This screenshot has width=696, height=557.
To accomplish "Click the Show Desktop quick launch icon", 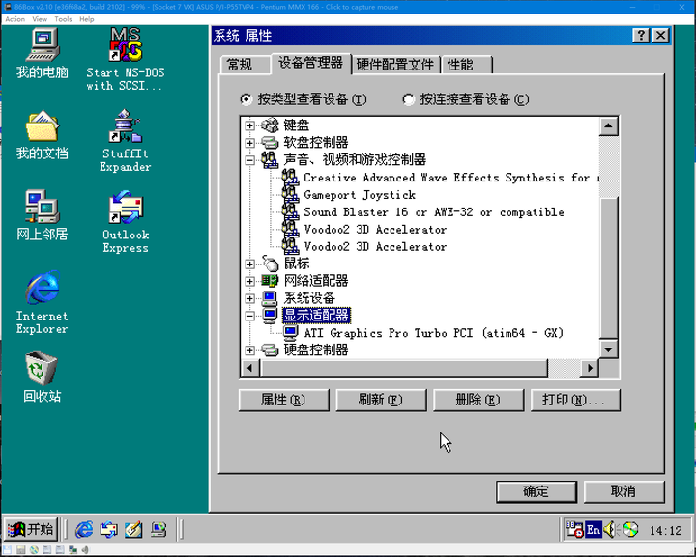I will [133, 529].
